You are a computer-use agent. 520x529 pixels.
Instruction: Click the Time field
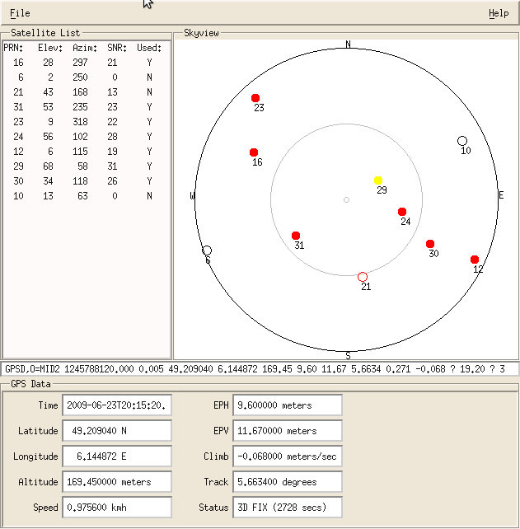116,405
